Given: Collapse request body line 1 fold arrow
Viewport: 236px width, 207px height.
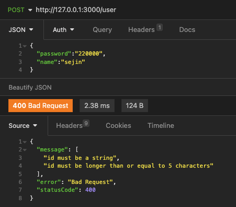Looking at the screenshot, I should 25,46.
